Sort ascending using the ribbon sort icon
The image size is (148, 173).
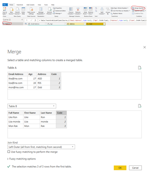click(x=96, y=8)
